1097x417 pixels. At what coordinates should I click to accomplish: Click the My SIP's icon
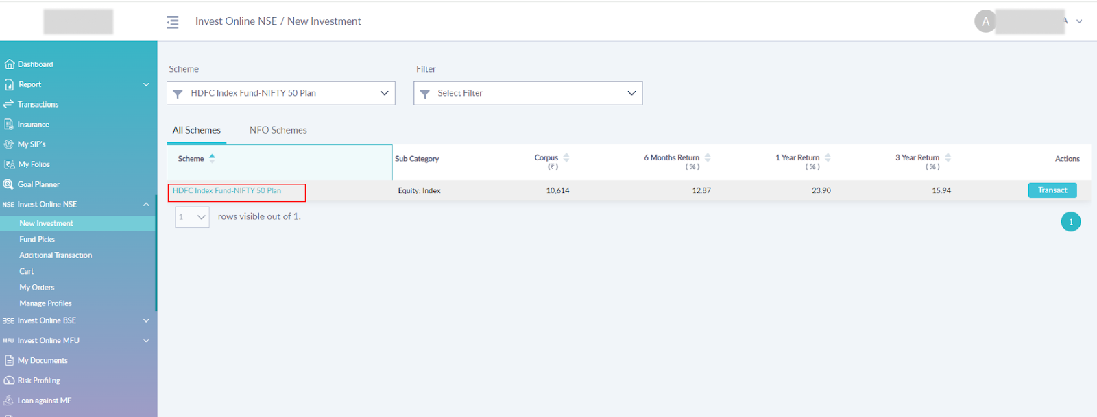click(x=9, y=144)
